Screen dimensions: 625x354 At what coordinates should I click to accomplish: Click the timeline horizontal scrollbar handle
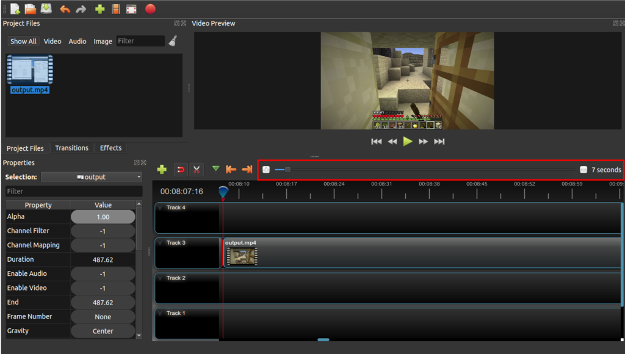(x=323, y=339)
